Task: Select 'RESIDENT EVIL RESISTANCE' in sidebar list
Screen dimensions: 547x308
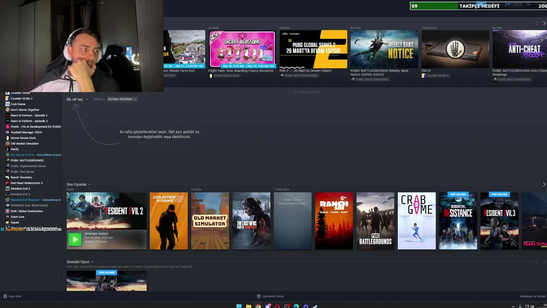Action: click(29, 205)
